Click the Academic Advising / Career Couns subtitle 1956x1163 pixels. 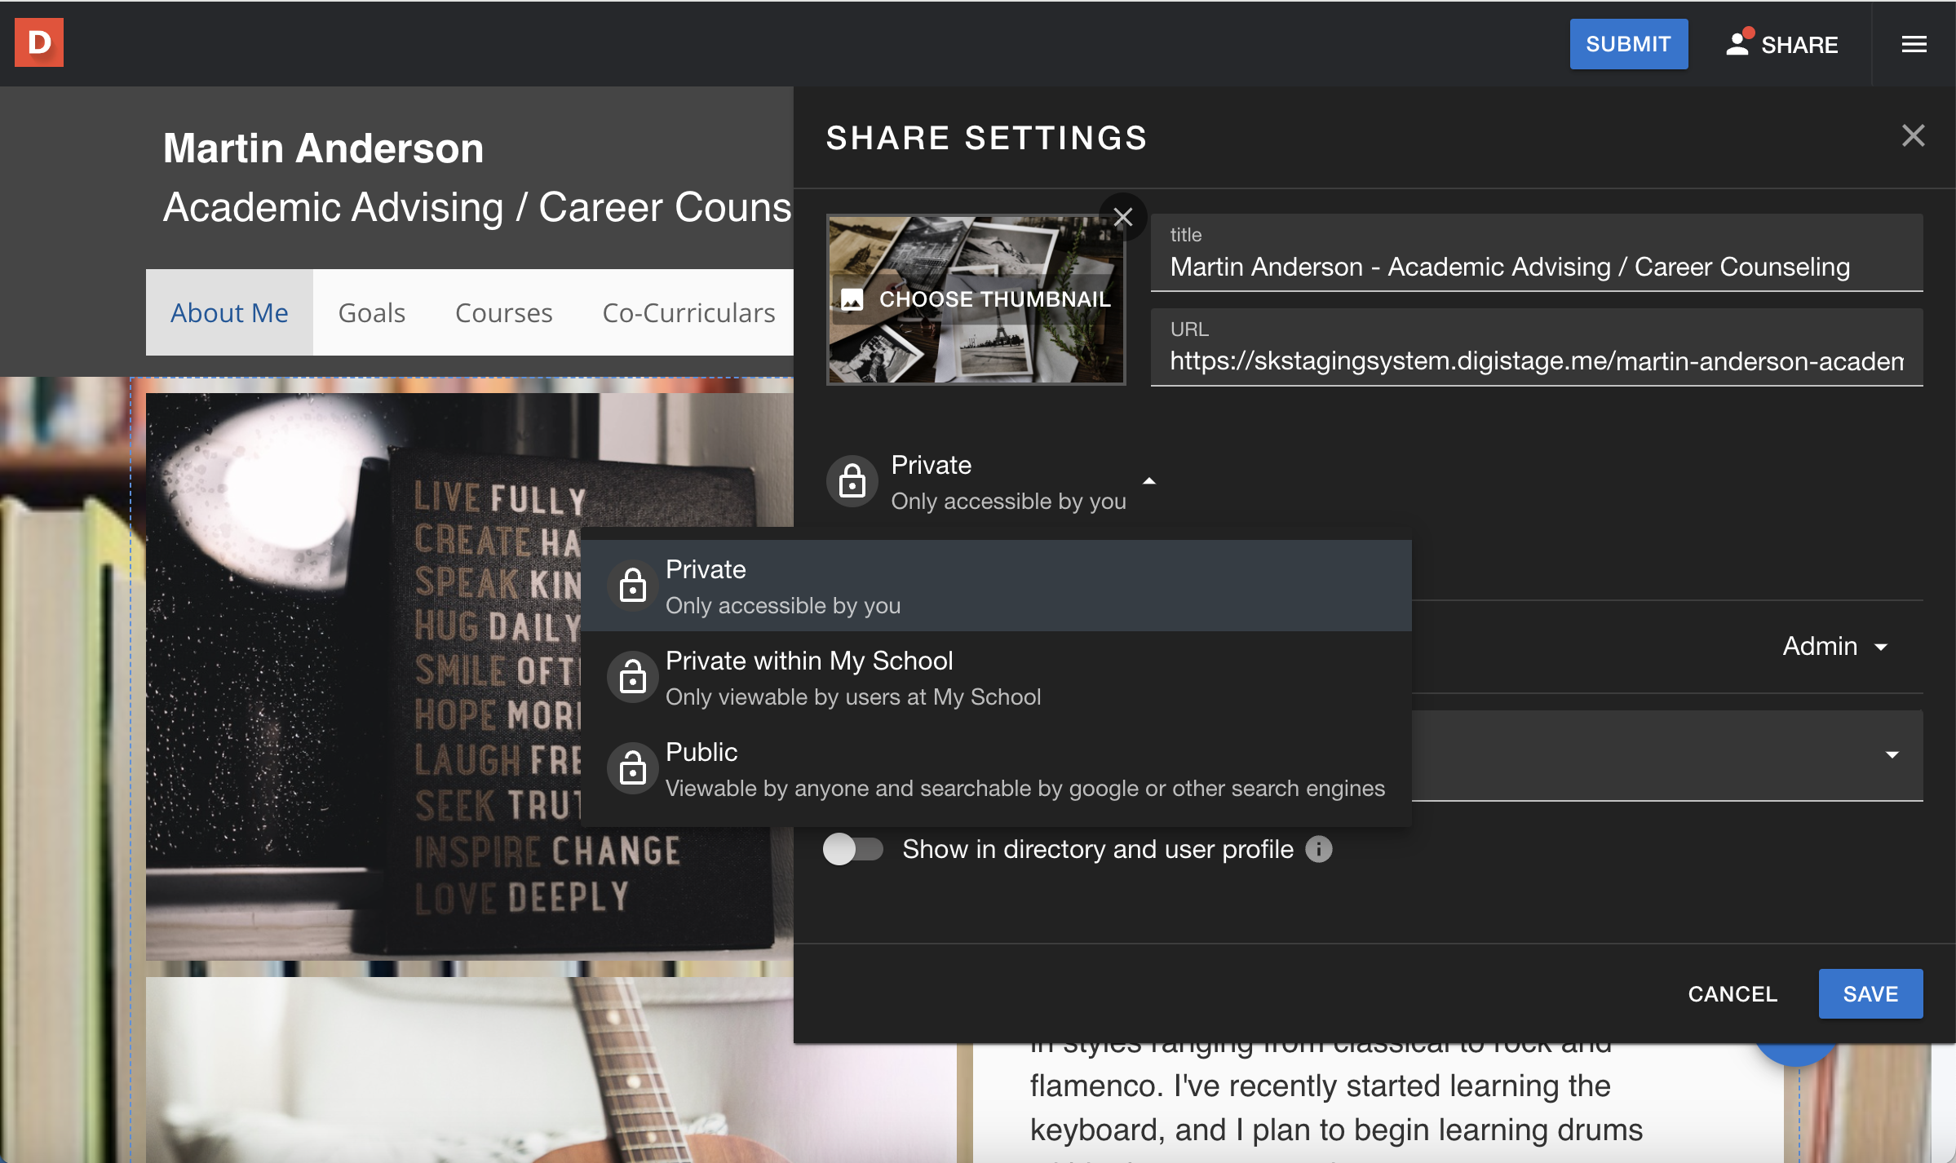(478, 207)
